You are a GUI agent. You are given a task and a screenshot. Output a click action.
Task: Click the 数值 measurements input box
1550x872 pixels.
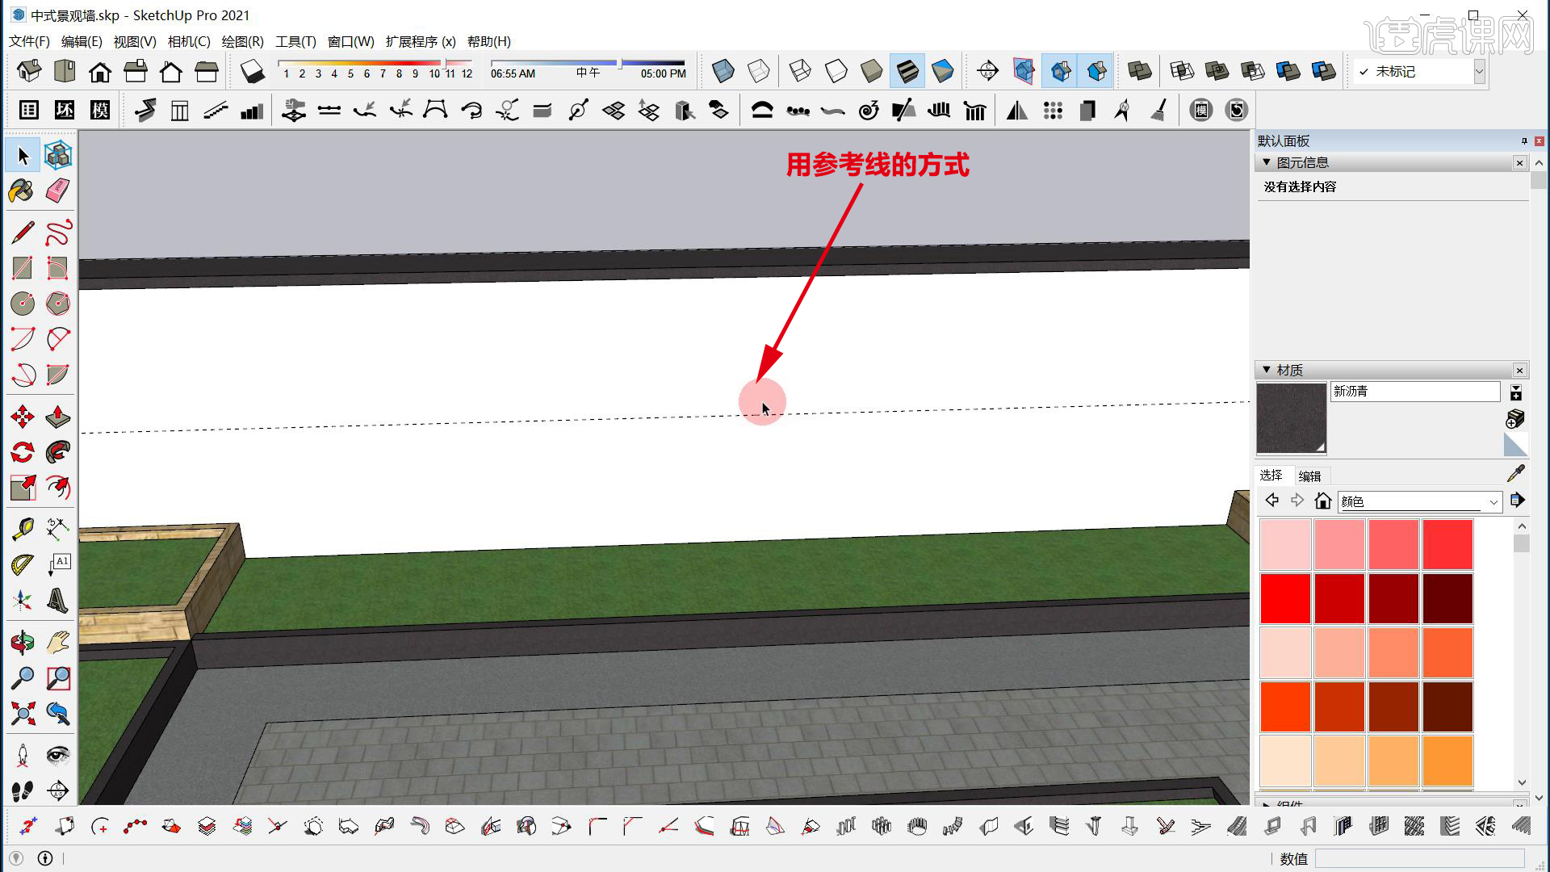1420,858
